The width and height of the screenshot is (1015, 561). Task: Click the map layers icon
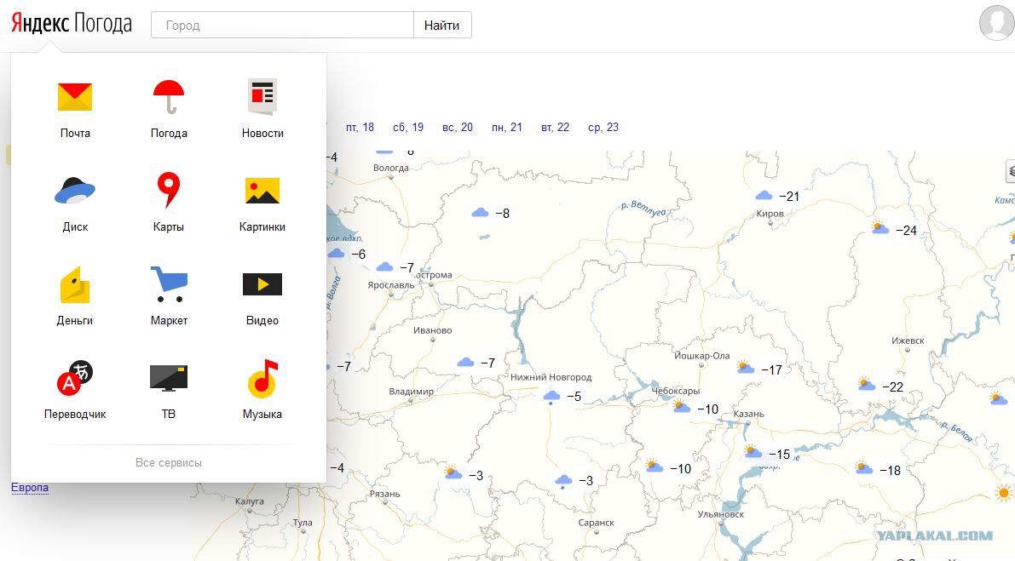click(x=1011, y=171)
